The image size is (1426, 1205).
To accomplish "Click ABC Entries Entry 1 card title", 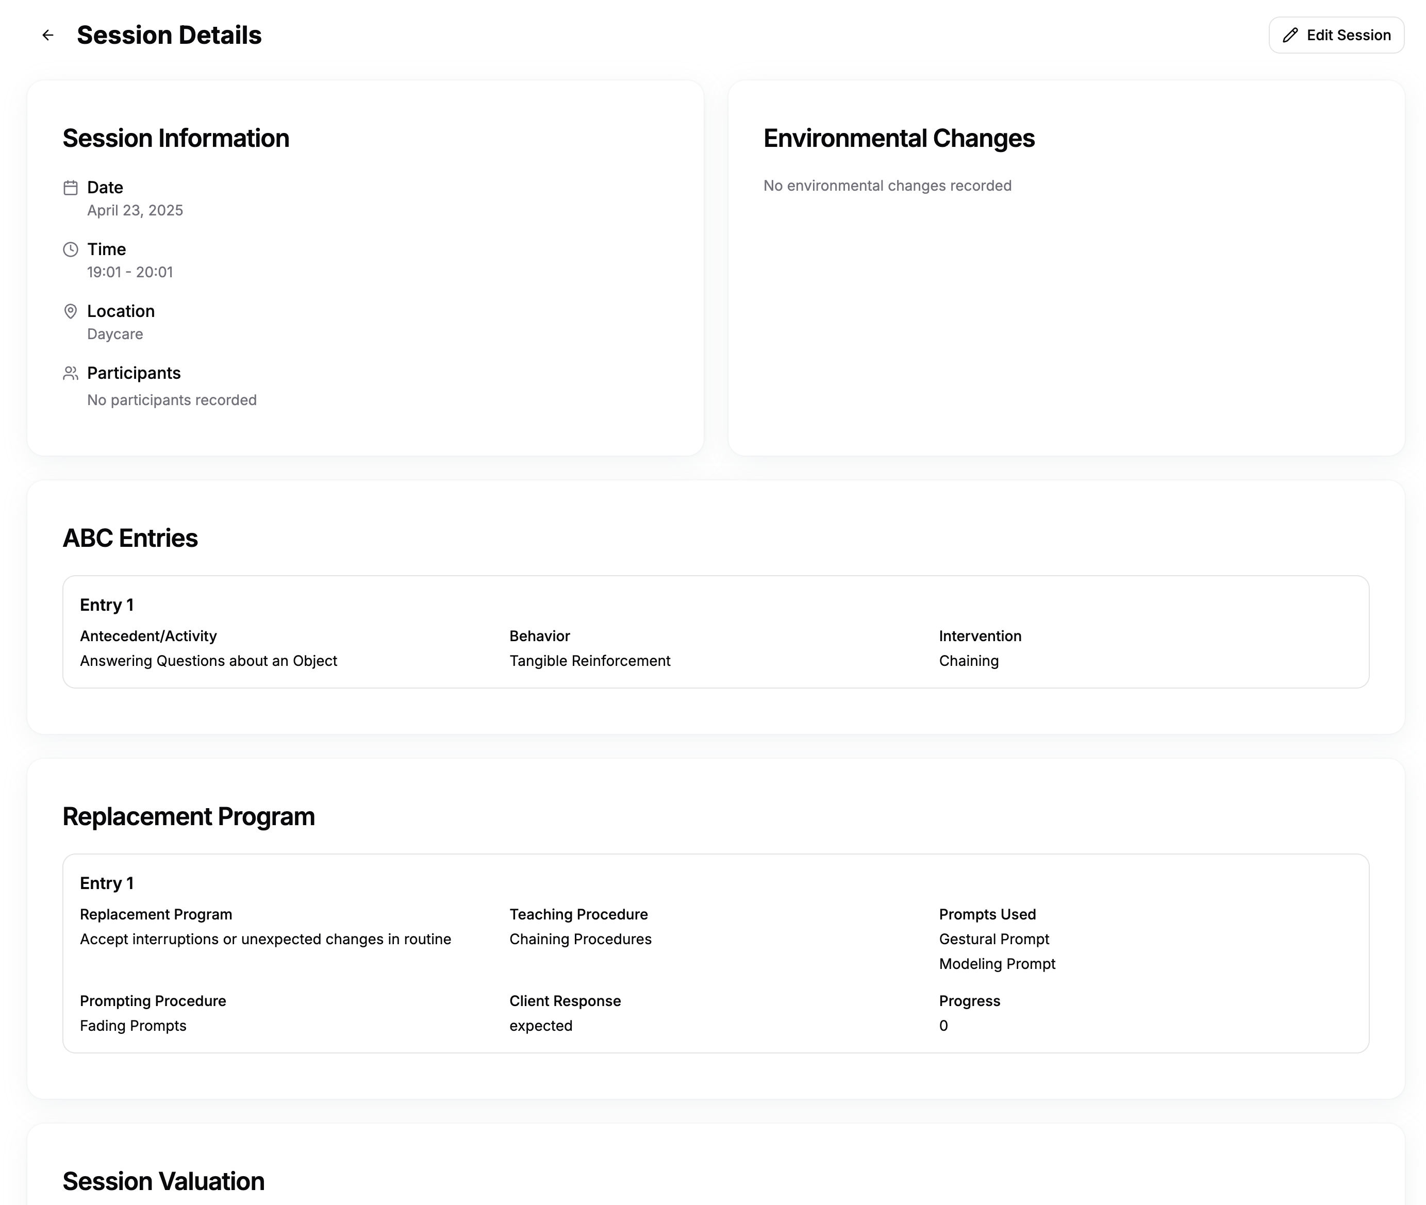I will [107, 605].
